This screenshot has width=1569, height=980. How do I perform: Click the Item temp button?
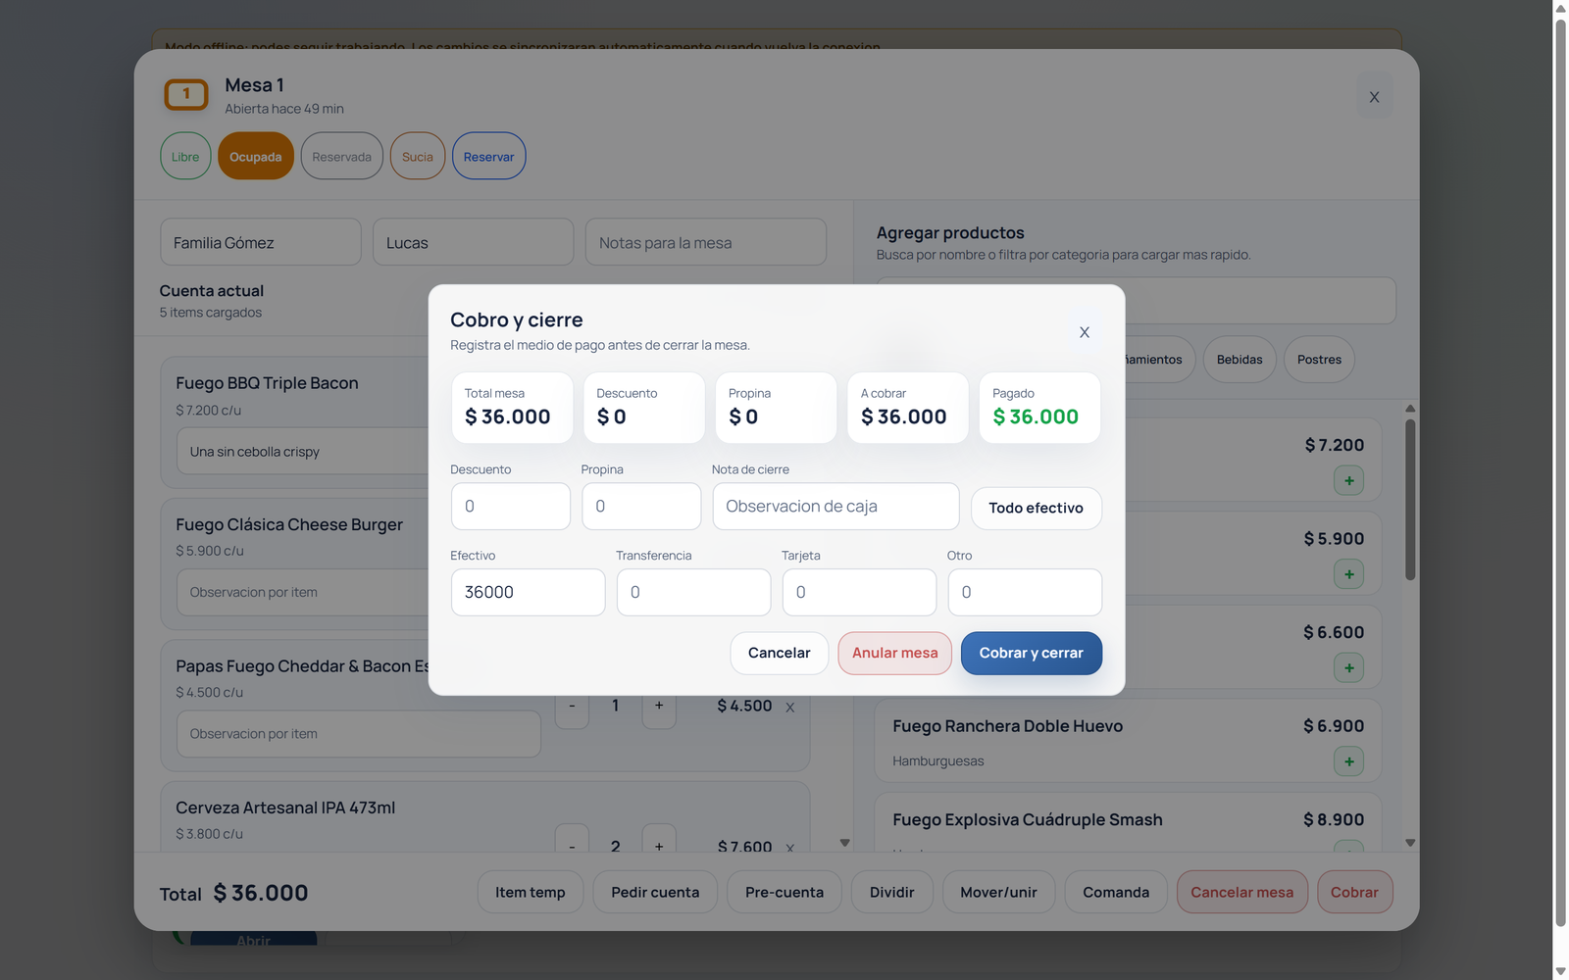(x=530, y=892)
